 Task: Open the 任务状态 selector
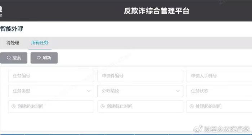(219, 91)
